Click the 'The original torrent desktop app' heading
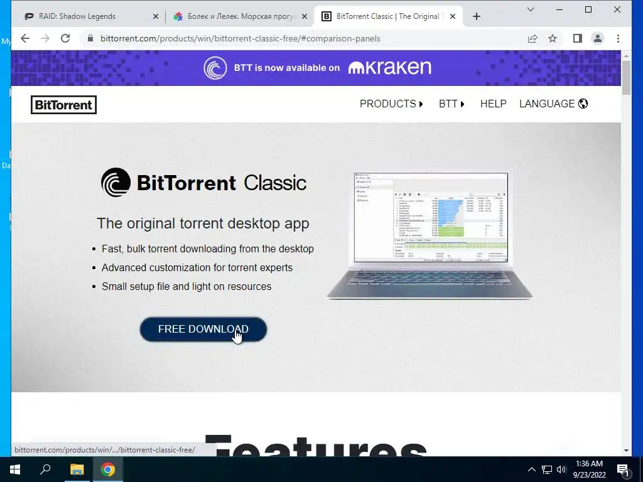 point(203,223)
